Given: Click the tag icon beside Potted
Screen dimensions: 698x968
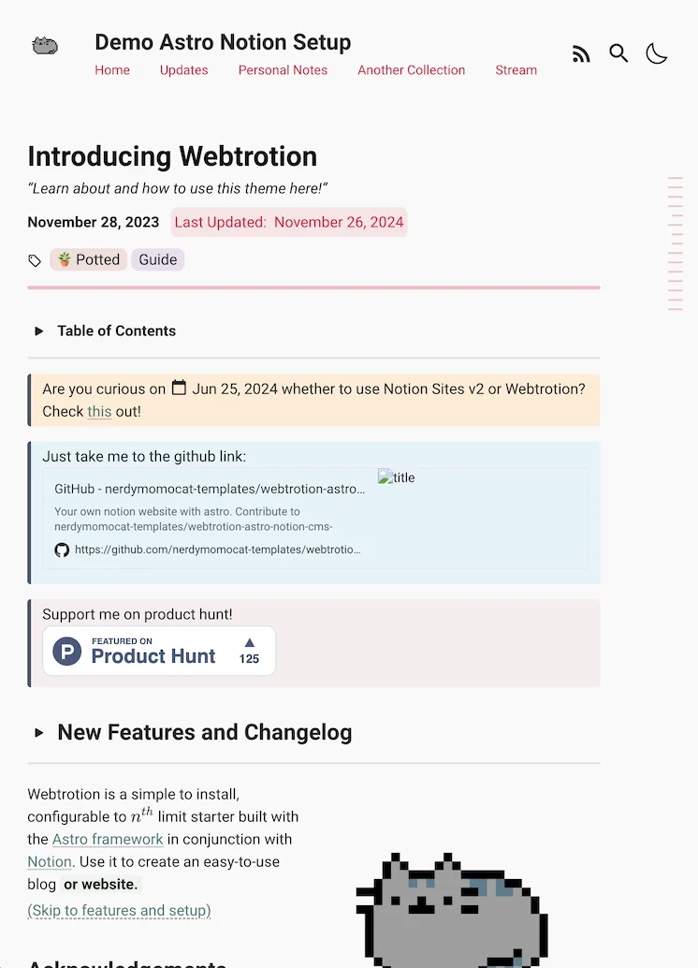Looking at the screenshot, I should [35, 260].
